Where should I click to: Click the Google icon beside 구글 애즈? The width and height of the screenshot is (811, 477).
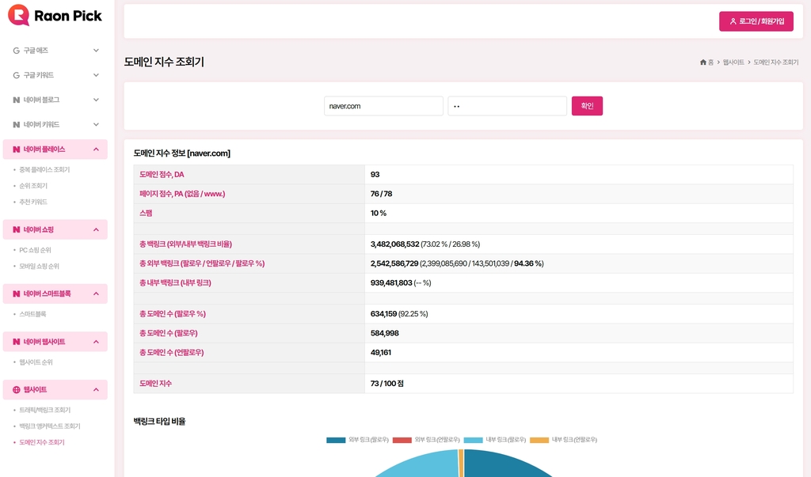click(17, 51)
